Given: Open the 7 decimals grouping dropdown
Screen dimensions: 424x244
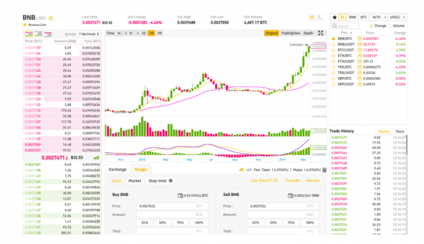Looking at the screenshot, I should click(88, 34).
